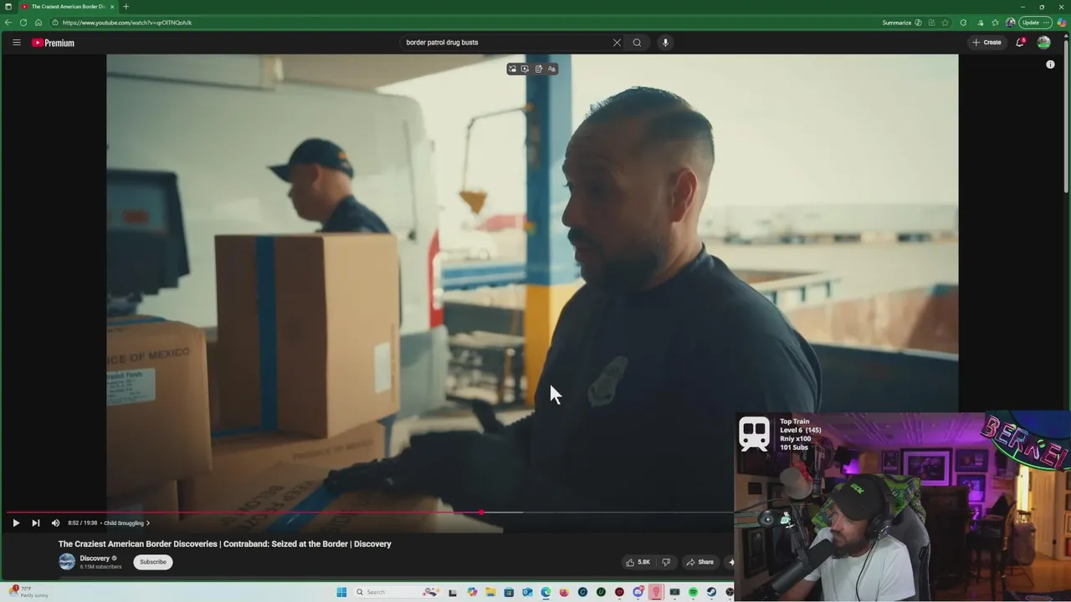
Task: Close The Craziest American Border tab
Action: point(112,7)
